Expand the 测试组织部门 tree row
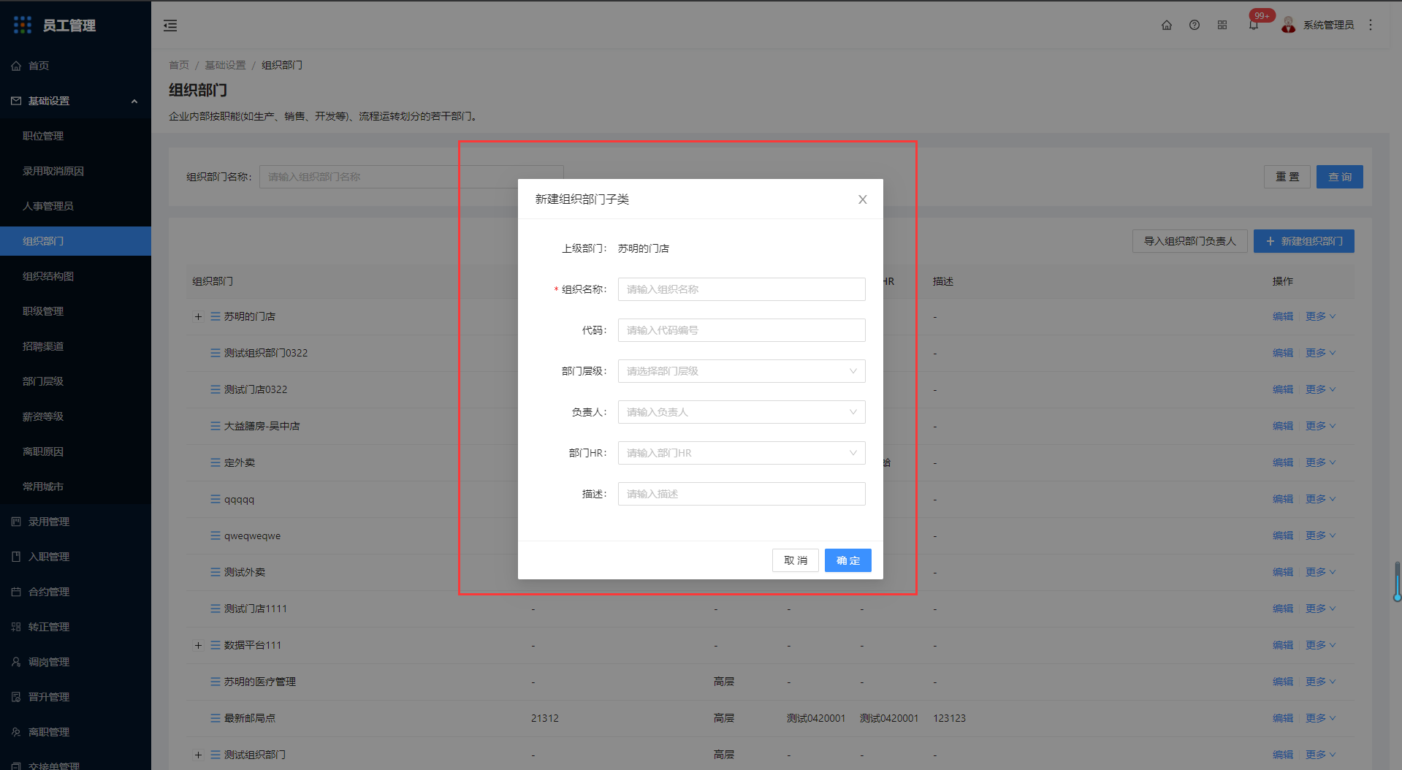1402x770 pixels. 198,755
